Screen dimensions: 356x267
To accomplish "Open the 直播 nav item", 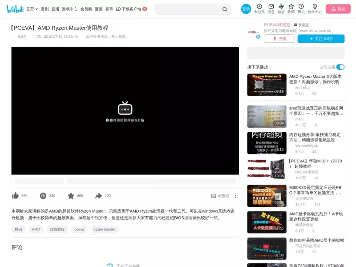I will [x=55, y=9].
